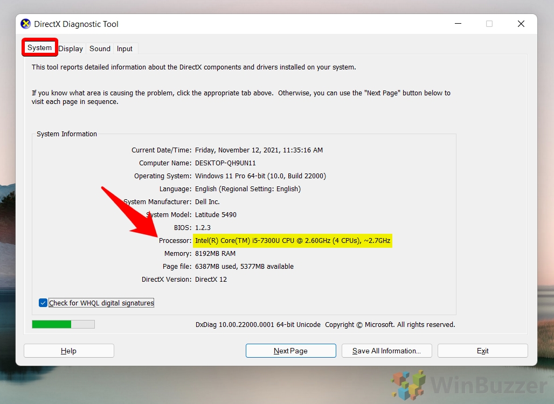Click the green loading progress bar

tap(63, 324)
